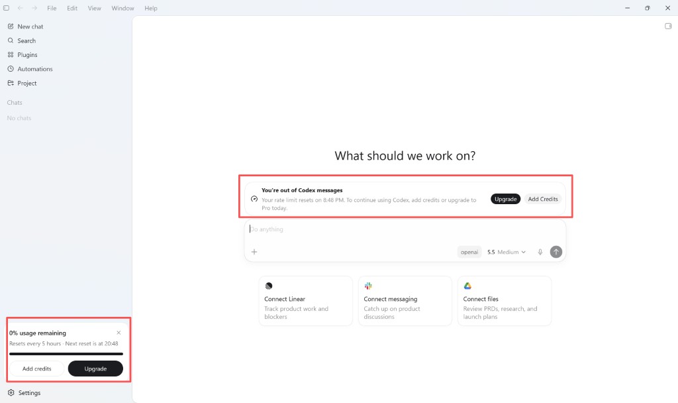Open Search in the sidebar
The width and height of the screenshot is (678, 403).
tap(22, 40)
